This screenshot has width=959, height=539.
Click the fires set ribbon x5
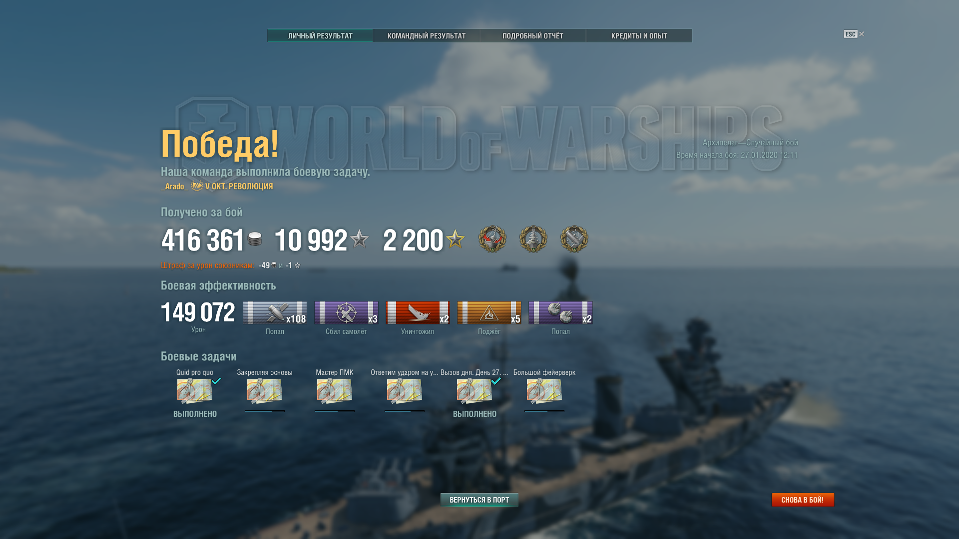pyautogui.click(x=489, y=313)
